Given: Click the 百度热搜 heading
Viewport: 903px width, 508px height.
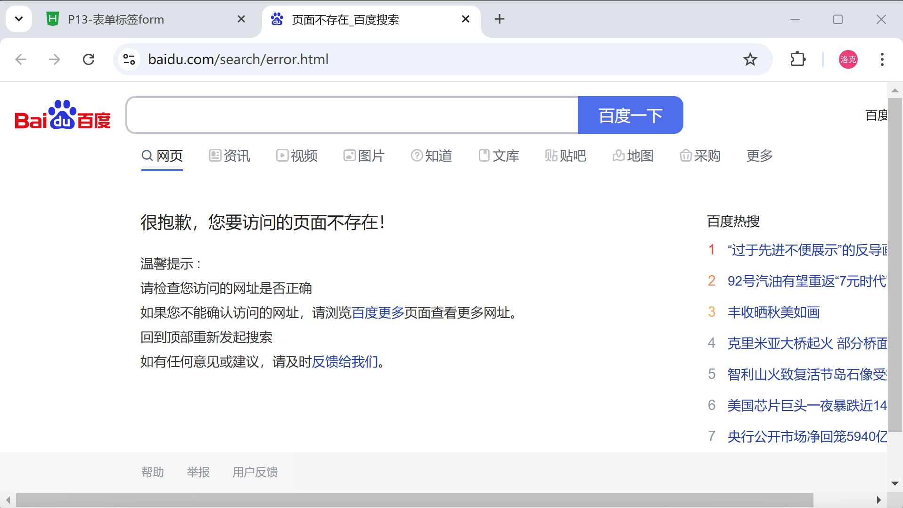Looking at the screenshot, I should coord(733,221).
